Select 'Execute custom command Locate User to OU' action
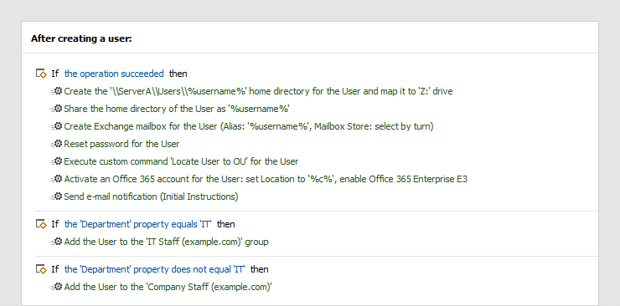Screen dimensions: 620x306 pos(181,161)
